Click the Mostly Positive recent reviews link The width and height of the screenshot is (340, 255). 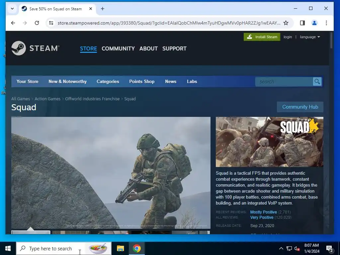coord(263,212)
